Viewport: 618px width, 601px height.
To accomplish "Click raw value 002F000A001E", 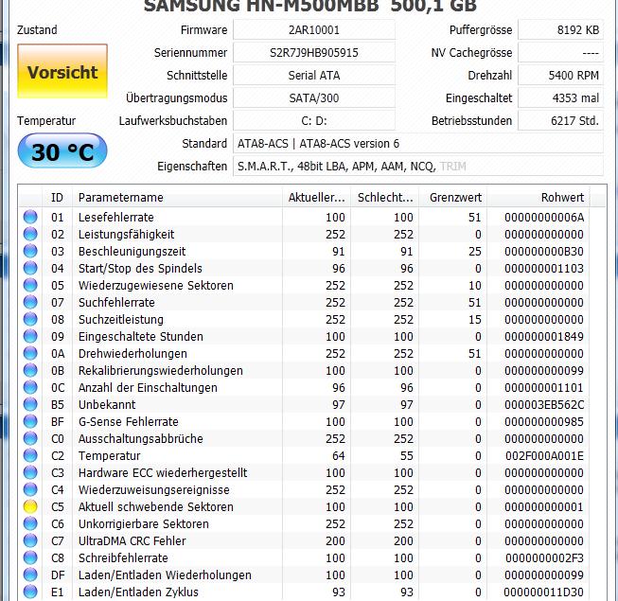I will 544,456.
